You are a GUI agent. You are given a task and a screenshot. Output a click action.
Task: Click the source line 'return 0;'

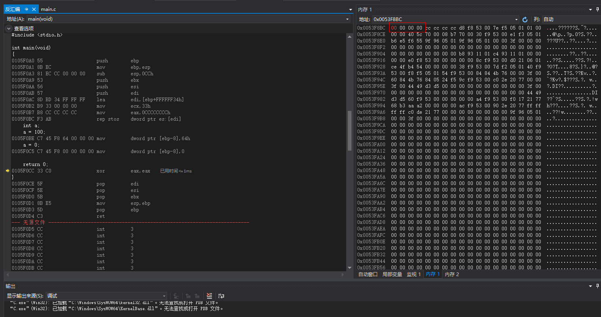(x=36, y=164)
